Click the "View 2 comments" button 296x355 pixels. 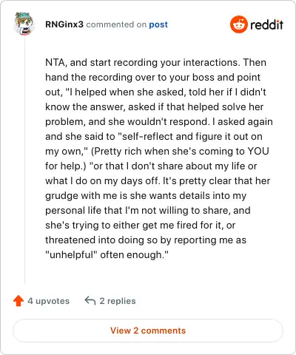tap(148, 331)
